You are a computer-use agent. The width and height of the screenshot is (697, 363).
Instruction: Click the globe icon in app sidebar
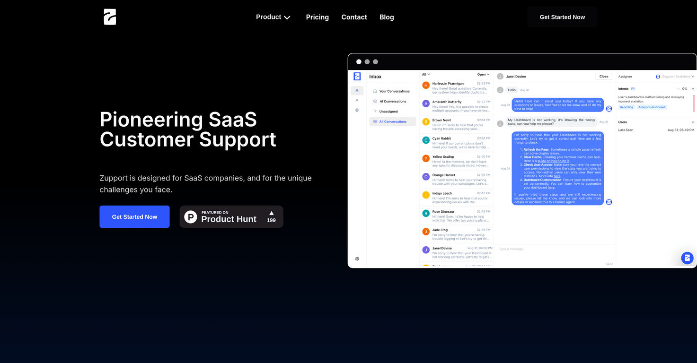[357, 110]
